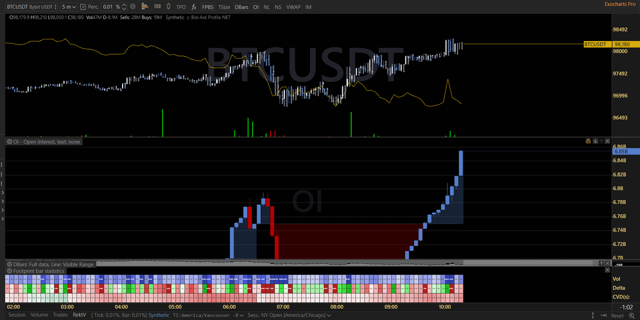Switch to the Session tab

(x=17, y=315)
